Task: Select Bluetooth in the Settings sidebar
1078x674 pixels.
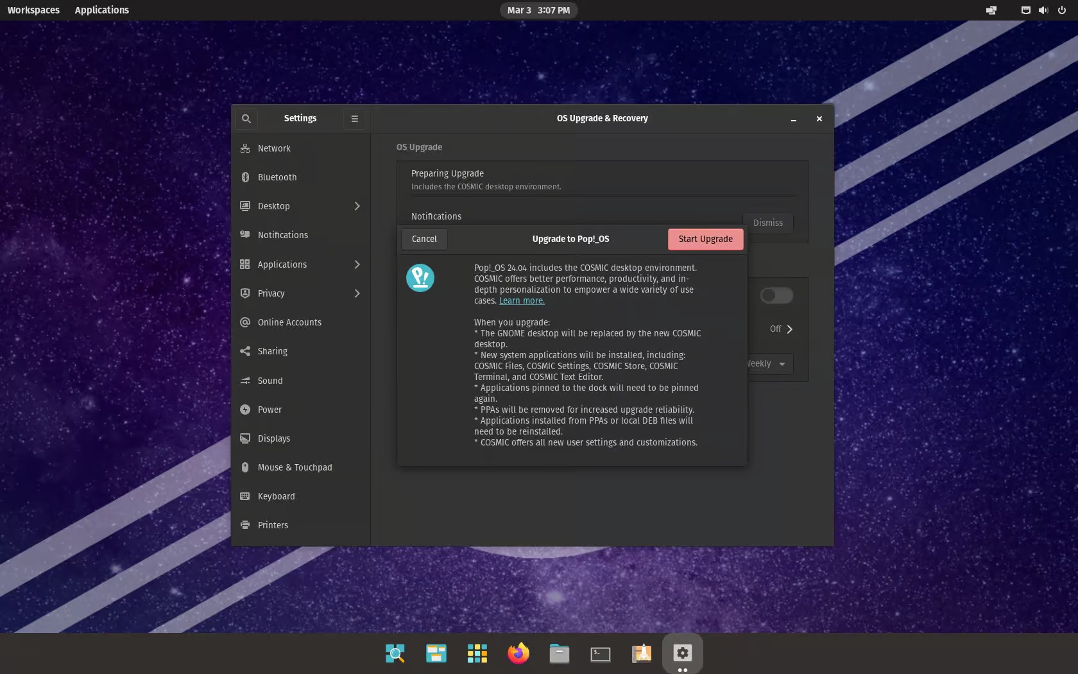Action: 277,177
